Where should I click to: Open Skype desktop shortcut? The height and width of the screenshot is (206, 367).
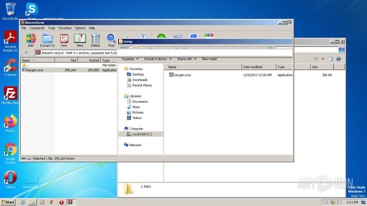pos(32,11)
